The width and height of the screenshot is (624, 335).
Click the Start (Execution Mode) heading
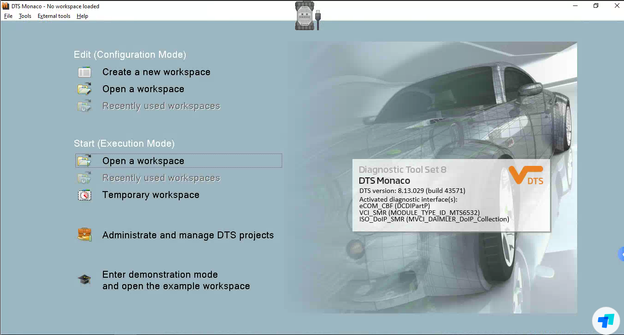[124, 143]
